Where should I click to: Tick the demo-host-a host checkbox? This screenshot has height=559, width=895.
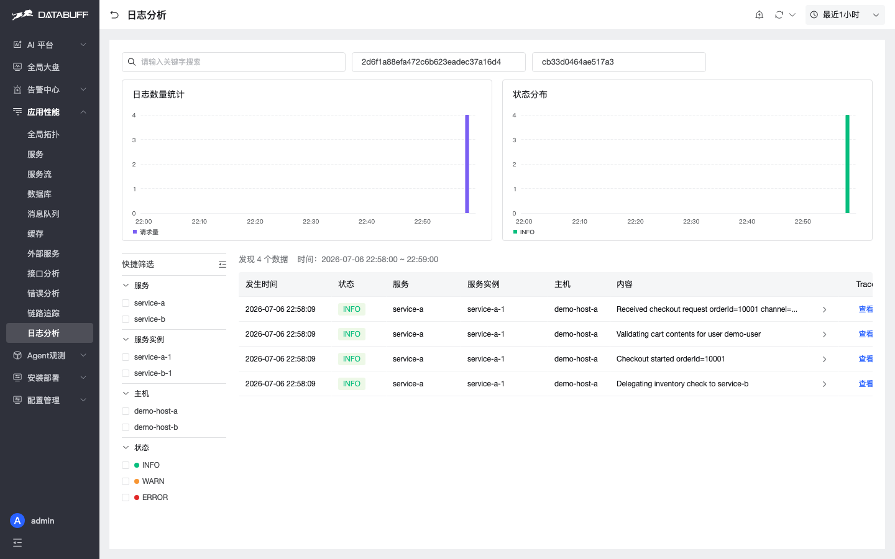point(126,411)
